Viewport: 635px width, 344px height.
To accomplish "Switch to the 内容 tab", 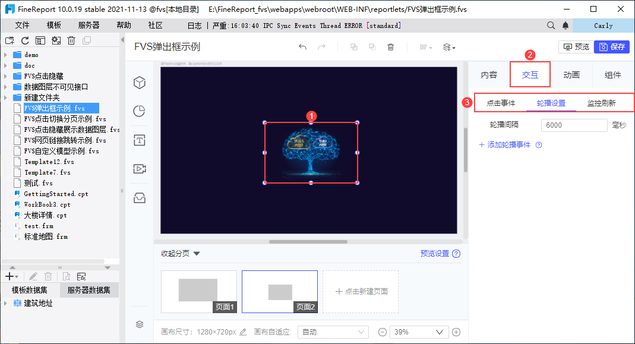I will 489,75.
